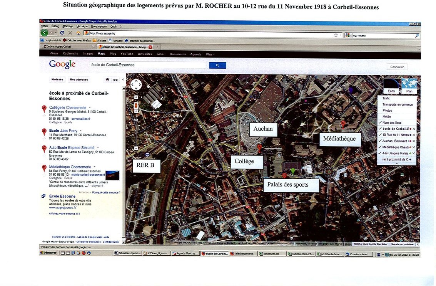Select the Street View pegman icon
The height and width of the screenshot is (286, 436).
136,106
